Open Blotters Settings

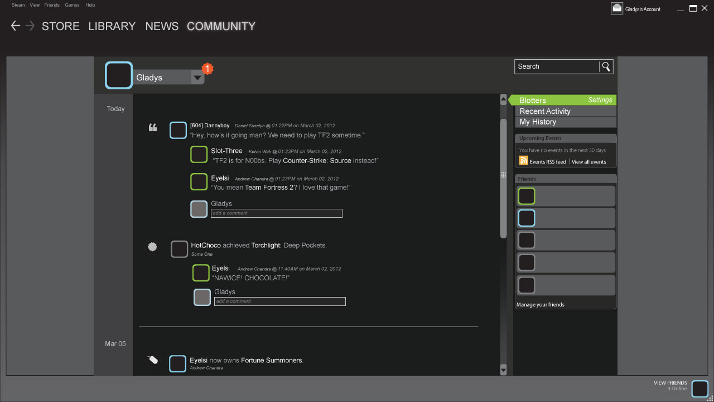click(x=600, y=100)
